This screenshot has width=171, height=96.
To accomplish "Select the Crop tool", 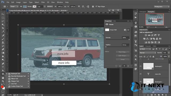I will point(3,28).
